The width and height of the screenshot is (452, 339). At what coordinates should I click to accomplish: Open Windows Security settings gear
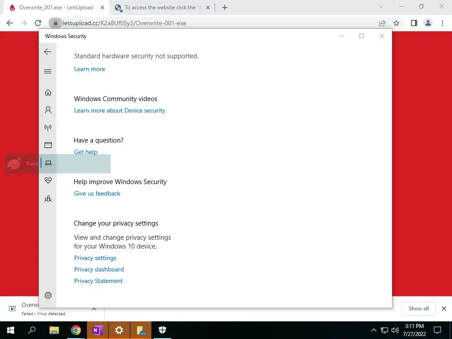coord(48,295)
